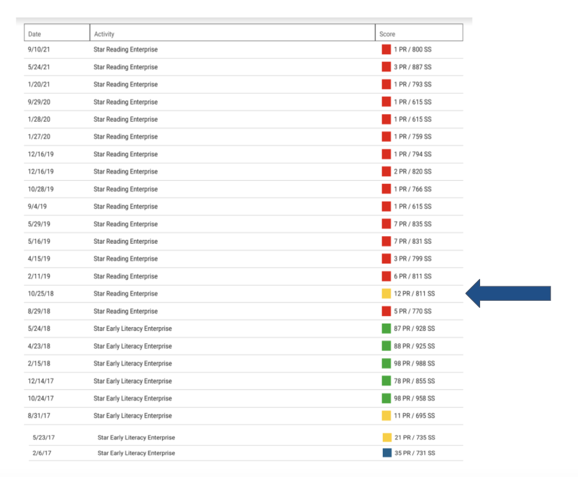Select the date 8/29/18
Screen dimensions: 578x477
click(38, 311)
